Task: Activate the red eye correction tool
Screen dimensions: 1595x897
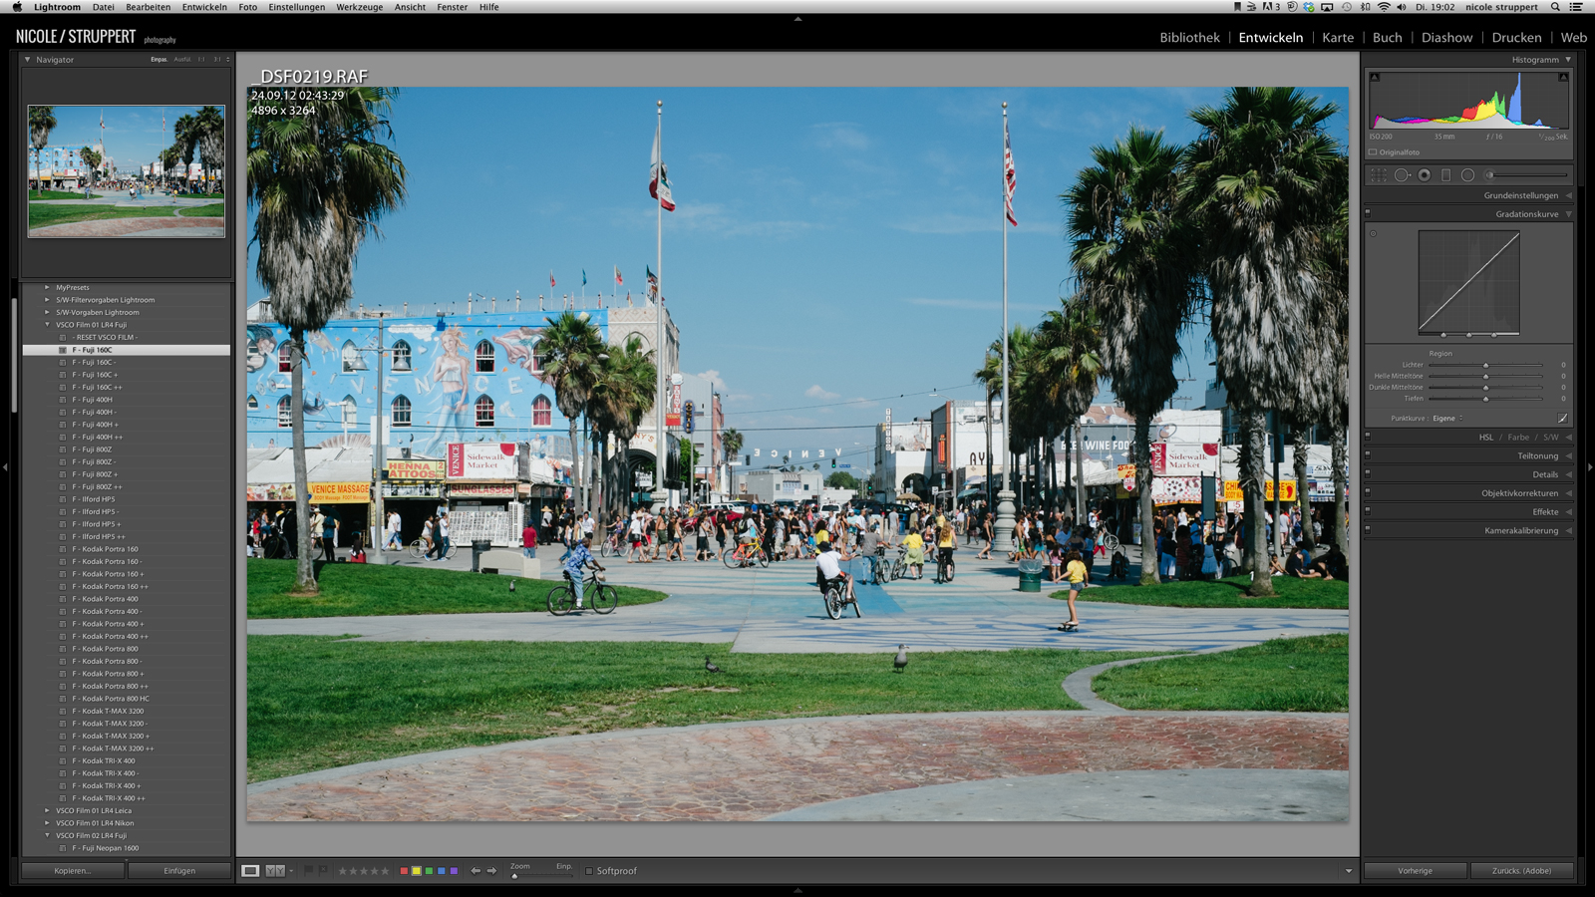Action: pyautogui.click(x=1425, y=175)
